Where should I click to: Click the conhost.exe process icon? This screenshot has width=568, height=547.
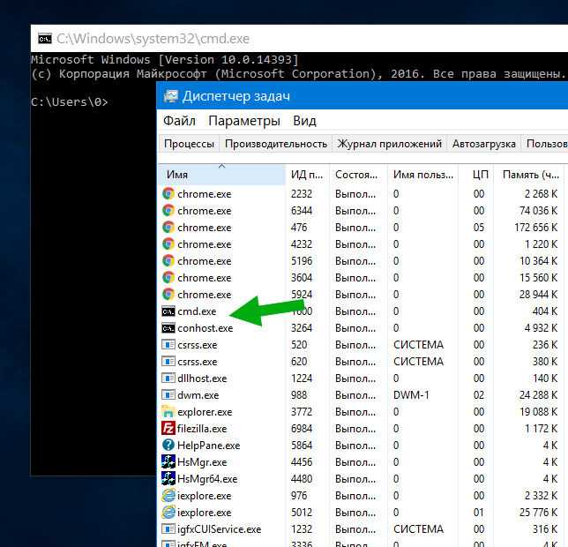click(x=168, y=328)
